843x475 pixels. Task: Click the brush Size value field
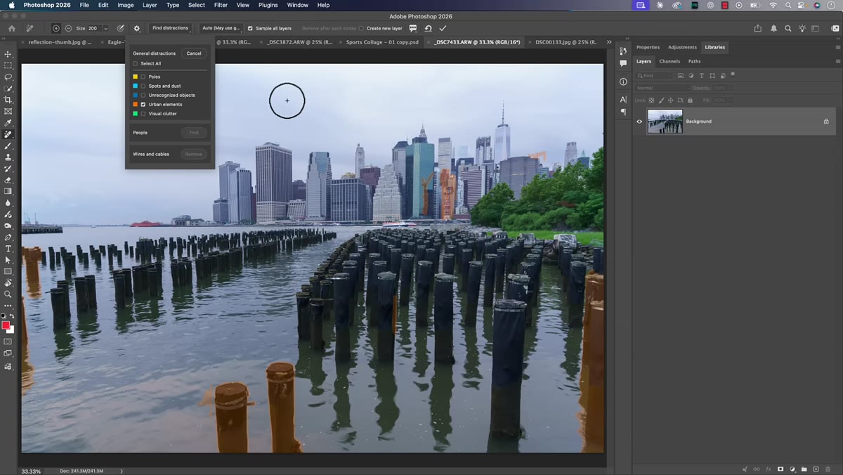pos(93,28)
